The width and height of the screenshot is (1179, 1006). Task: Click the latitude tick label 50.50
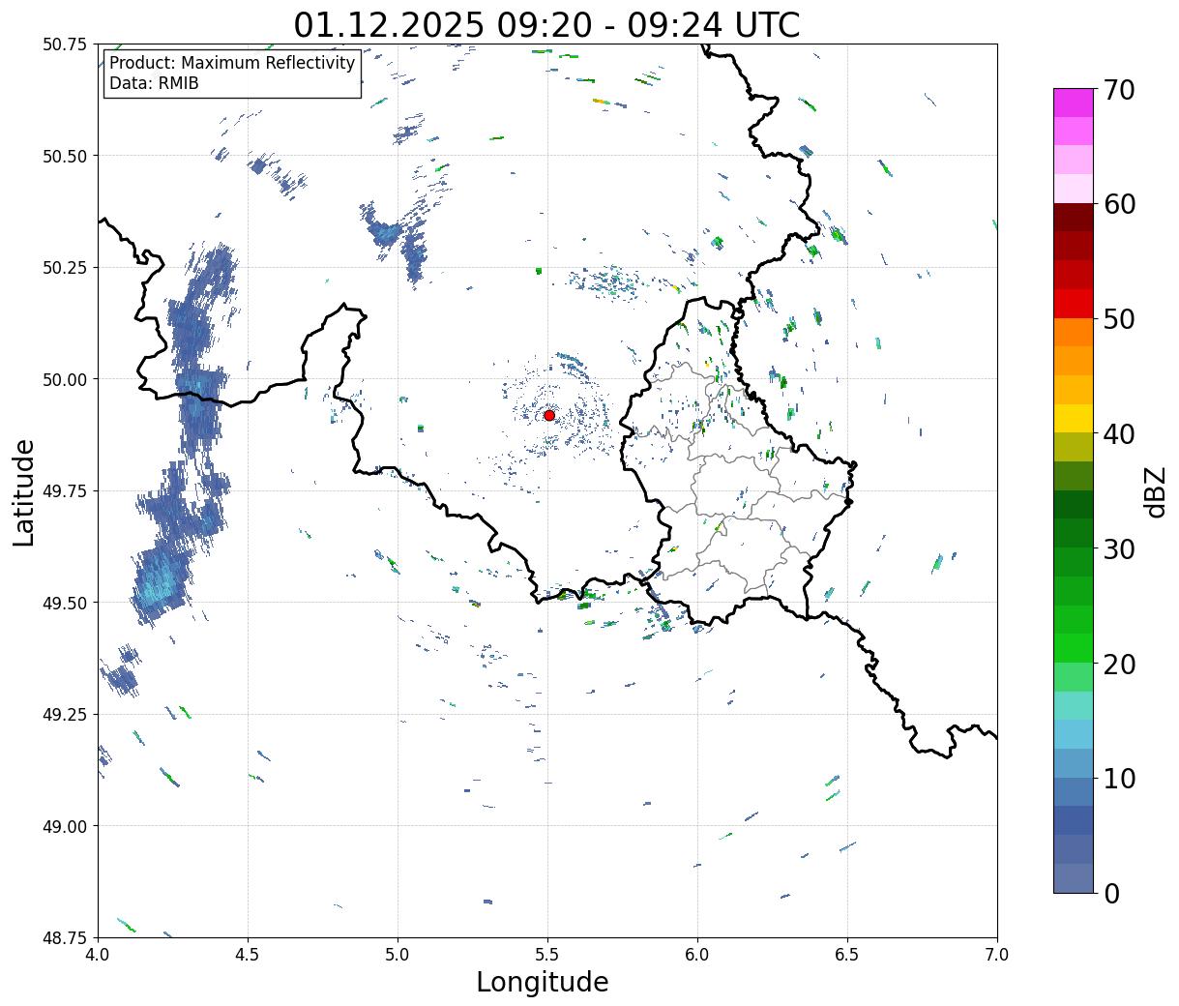coord(65,156)
